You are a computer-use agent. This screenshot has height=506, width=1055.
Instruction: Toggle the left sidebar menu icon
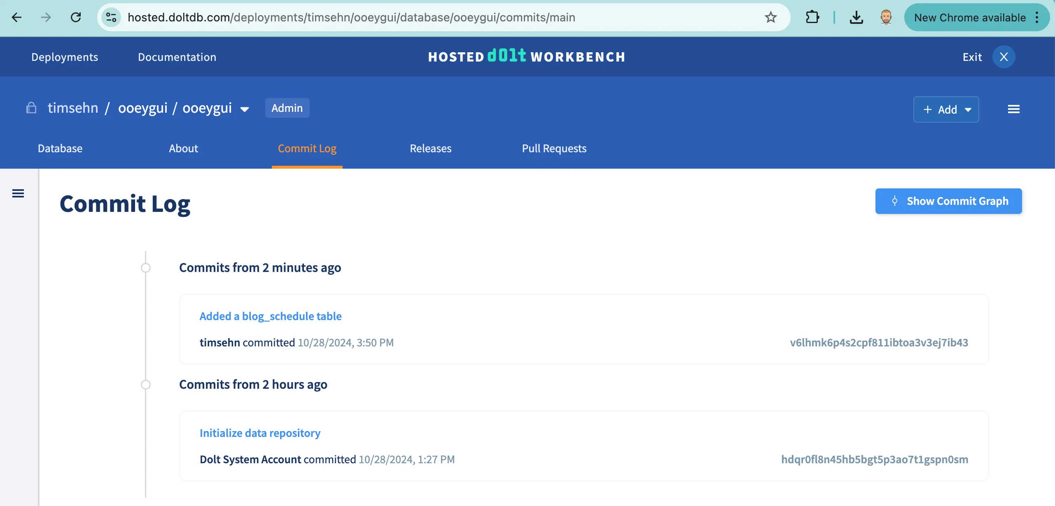point(18,193)
